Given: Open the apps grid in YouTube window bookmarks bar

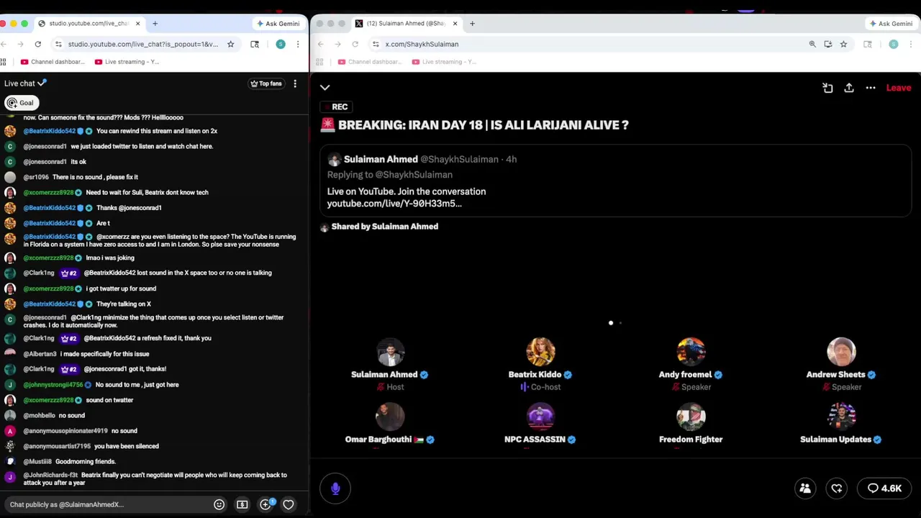Looking at the screenshot, I should [x=4, y=62].
